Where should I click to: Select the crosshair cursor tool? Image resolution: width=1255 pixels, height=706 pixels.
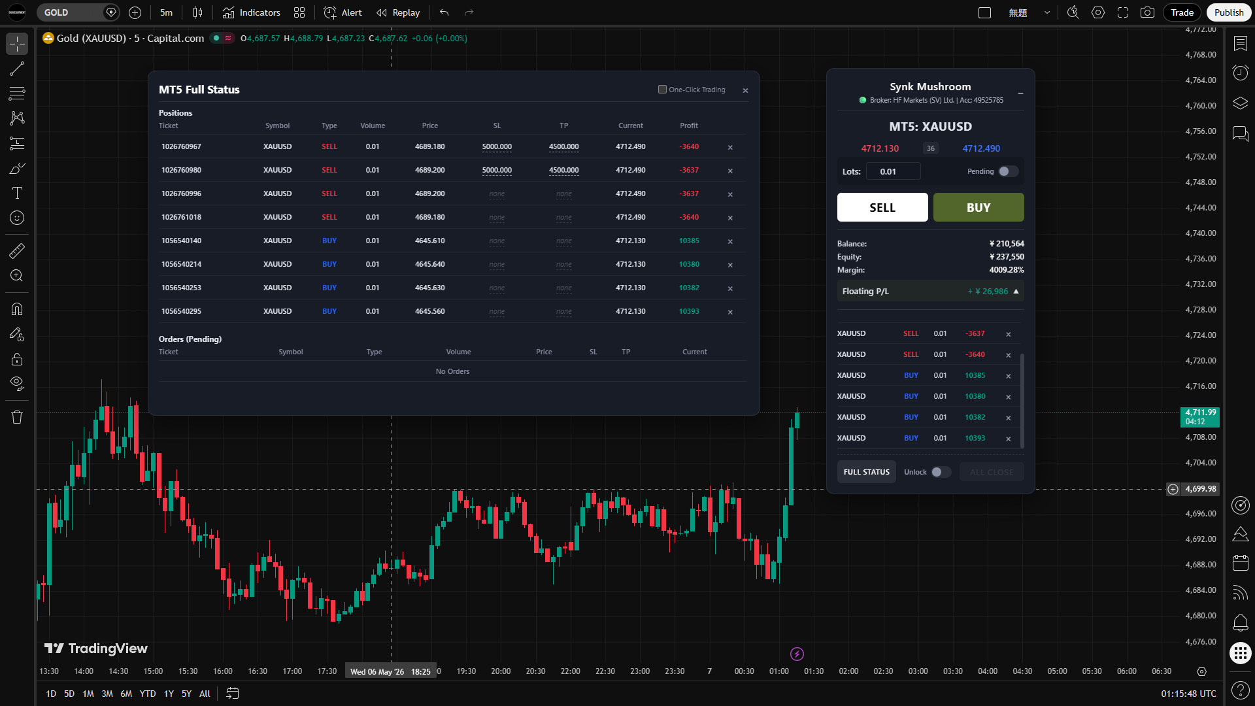click(x=17, y=44)
